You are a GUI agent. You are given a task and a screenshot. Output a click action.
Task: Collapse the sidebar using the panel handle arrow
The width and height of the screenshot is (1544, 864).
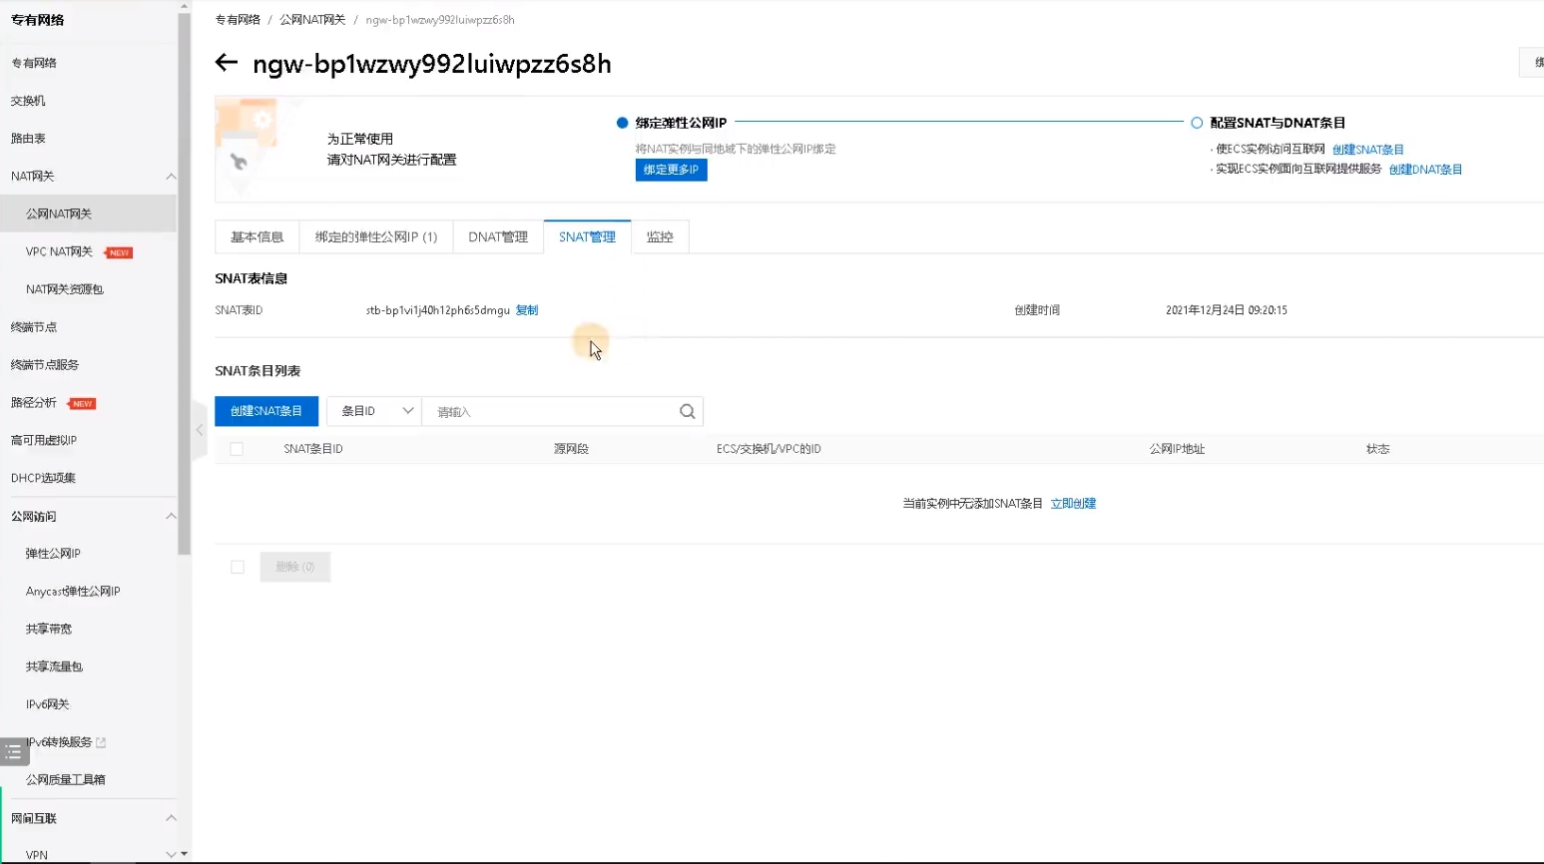click(199, 429)
